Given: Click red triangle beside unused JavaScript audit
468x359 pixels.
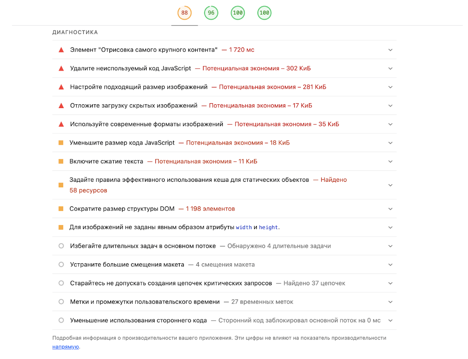Looking at the screenshot, I should (x=61, y=68).
